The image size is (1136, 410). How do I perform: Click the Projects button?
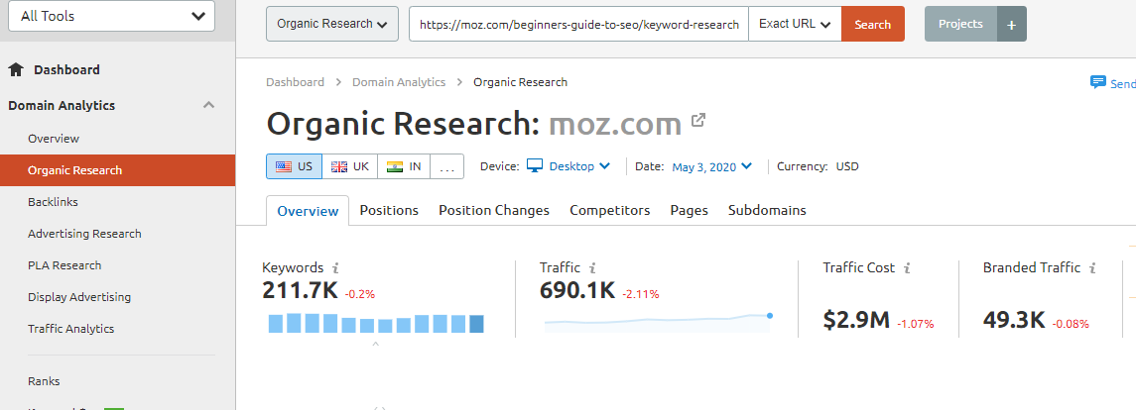pos(960,24)
